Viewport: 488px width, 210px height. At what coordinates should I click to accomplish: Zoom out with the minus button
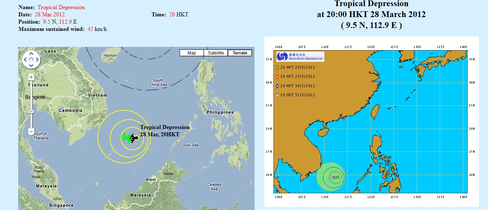[31, 131]
